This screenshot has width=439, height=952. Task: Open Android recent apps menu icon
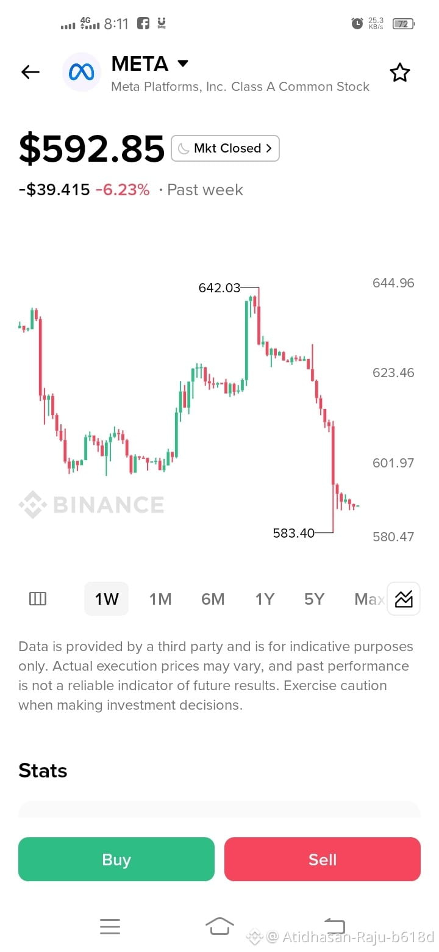(x=110, y=926)
